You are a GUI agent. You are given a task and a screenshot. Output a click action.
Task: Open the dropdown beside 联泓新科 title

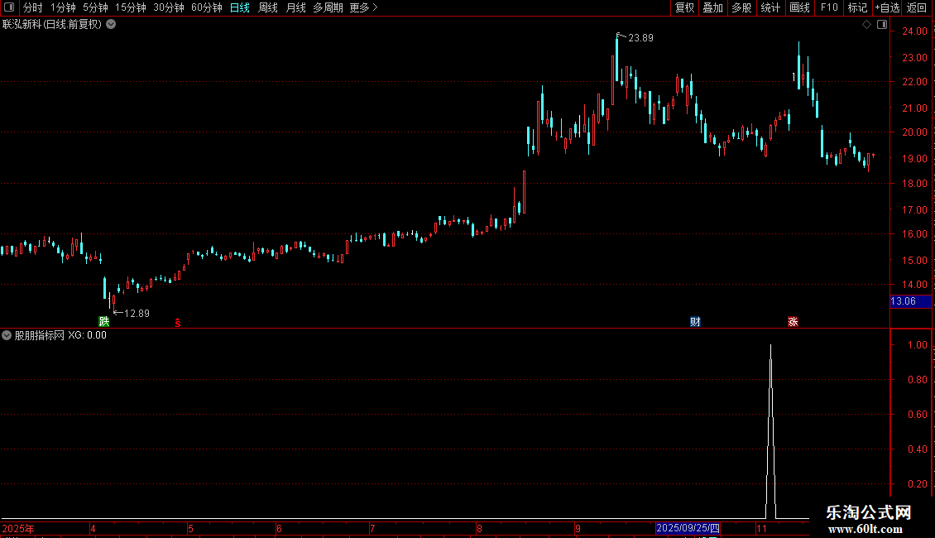[111, 25]
